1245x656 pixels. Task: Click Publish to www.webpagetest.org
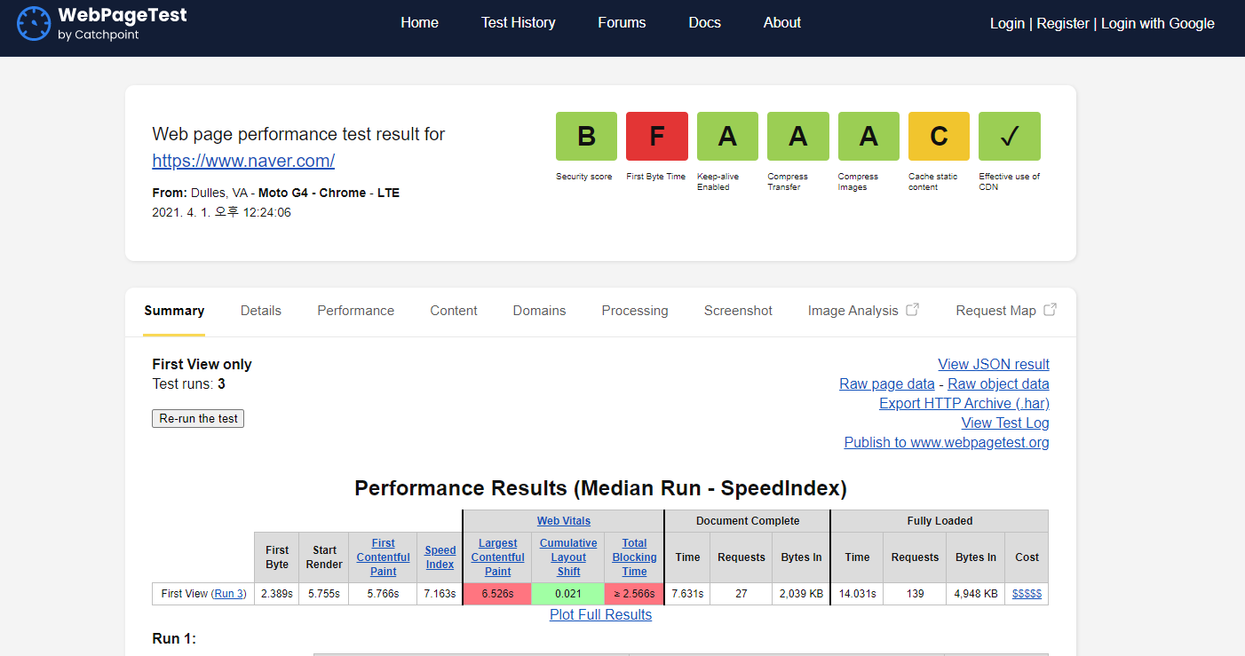[947, 442]
